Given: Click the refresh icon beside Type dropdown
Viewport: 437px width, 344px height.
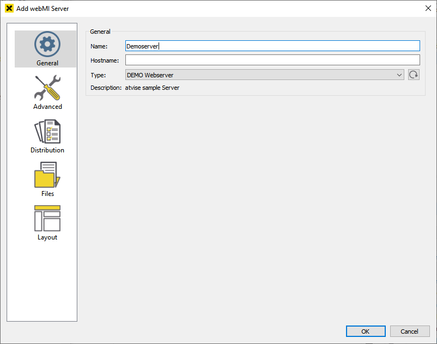Looking at the screenshot, I should pyautogui.click(x=414, y=75).
